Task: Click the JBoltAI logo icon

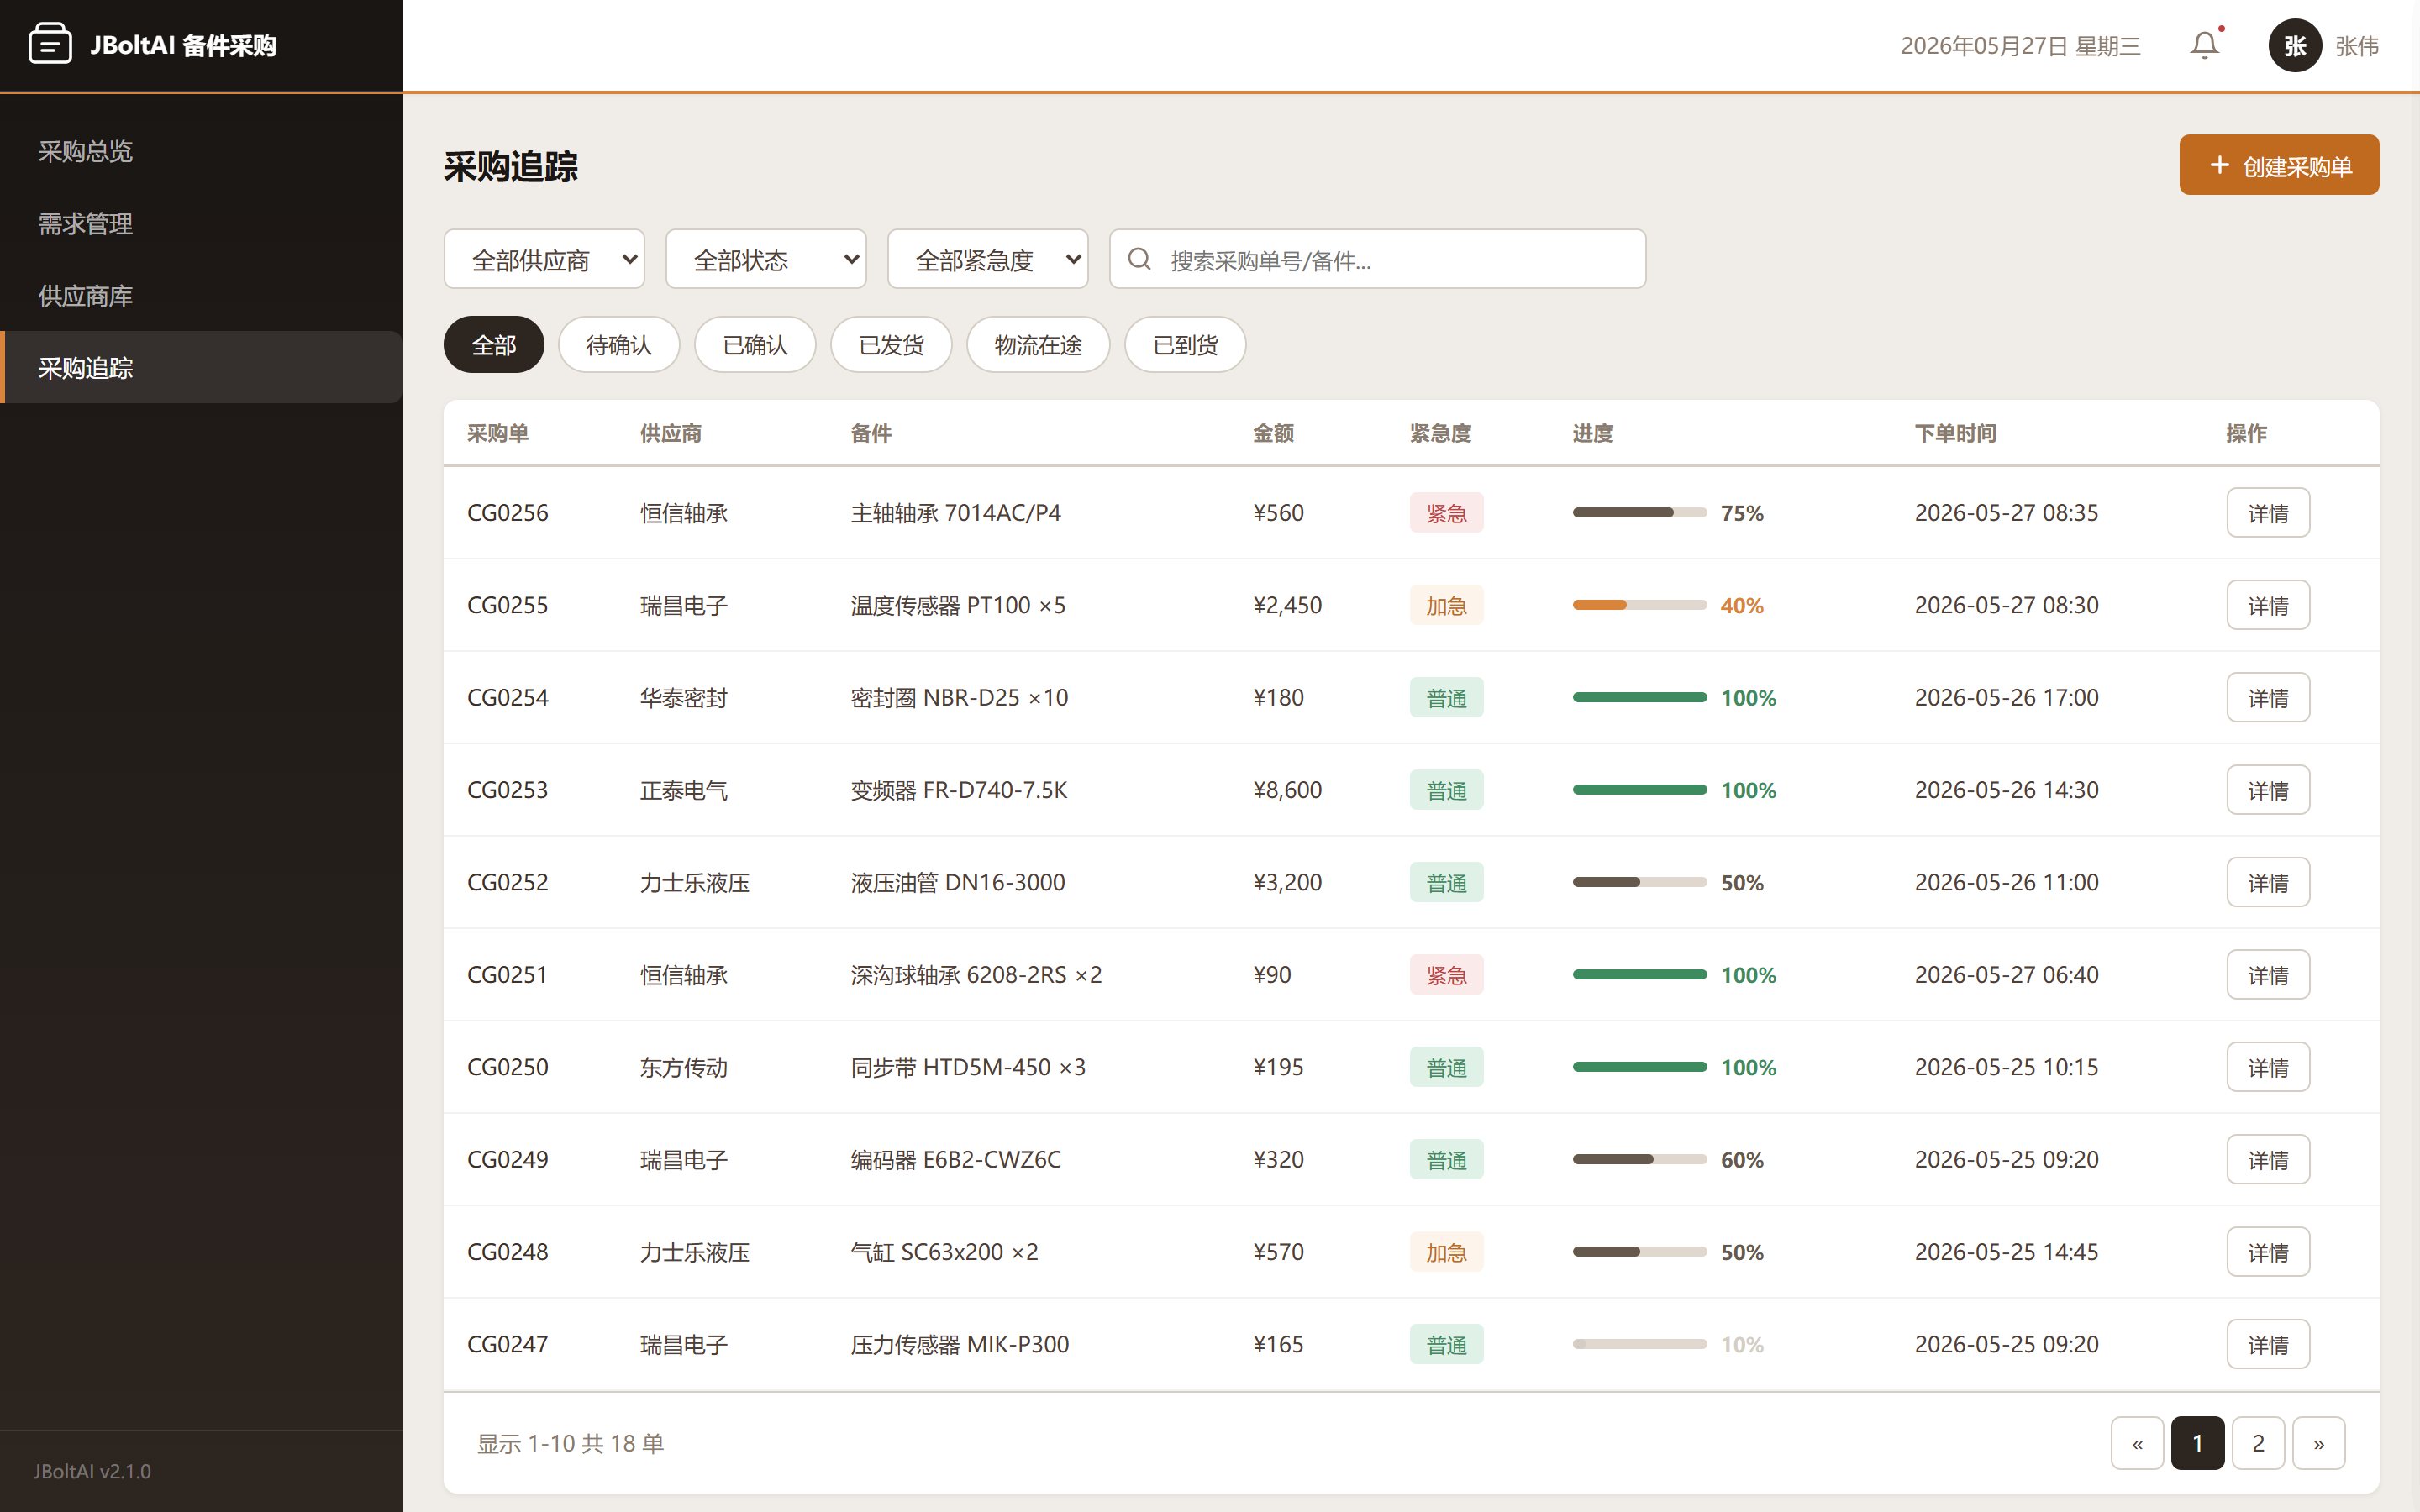Action: (50, 44)
